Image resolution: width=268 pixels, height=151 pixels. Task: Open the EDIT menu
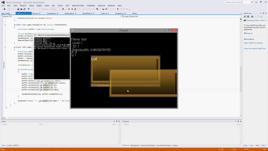pos(9,5)
